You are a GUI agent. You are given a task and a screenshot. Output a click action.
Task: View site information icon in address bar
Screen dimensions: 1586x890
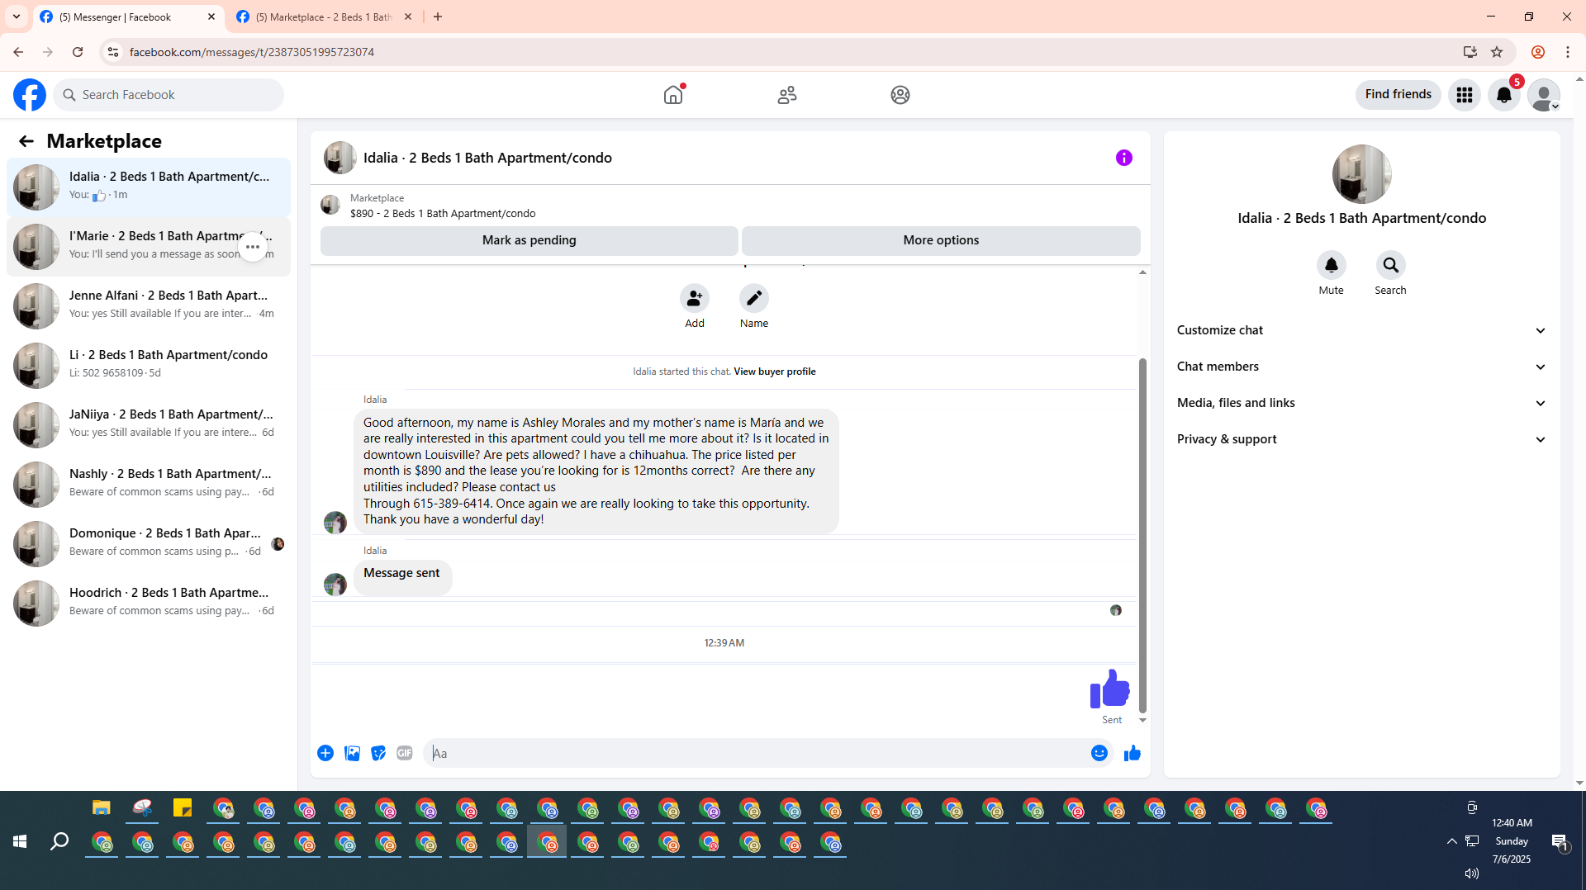[x=113, y=52]
